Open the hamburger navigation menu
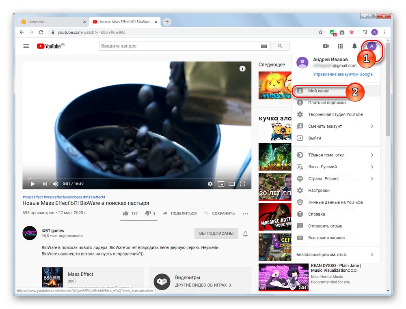The height and width of the screenshot is (309, 406). [x=26, y=46]
